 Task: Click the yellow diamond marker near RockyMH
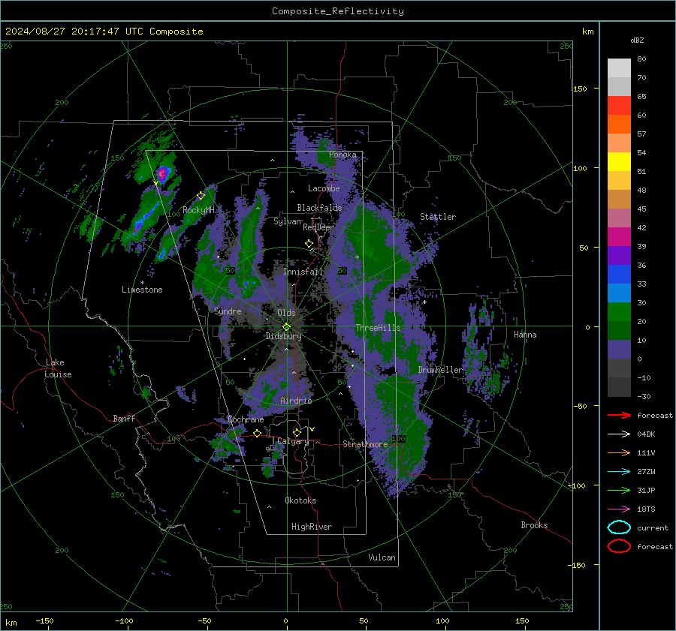click(x=201, y=196)
